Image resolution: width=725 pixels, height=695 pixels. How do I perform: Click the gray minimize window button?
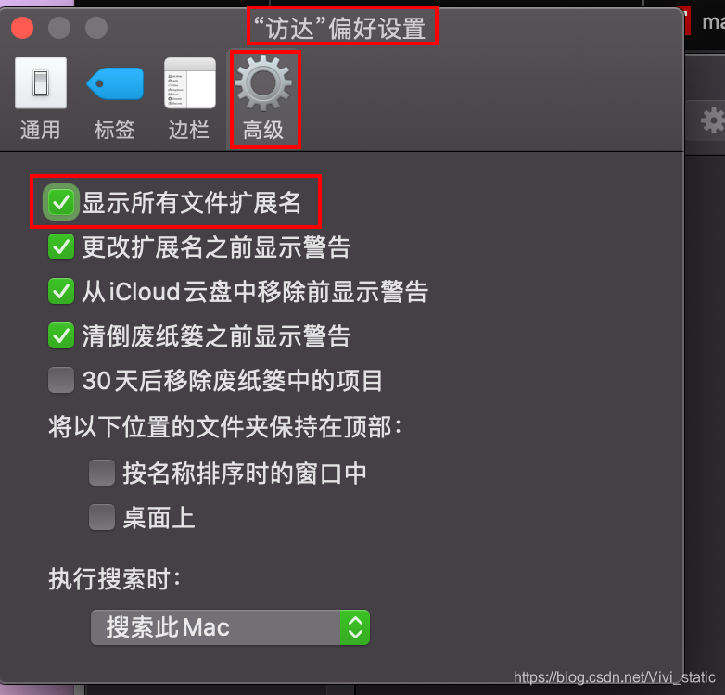(59, 28)
